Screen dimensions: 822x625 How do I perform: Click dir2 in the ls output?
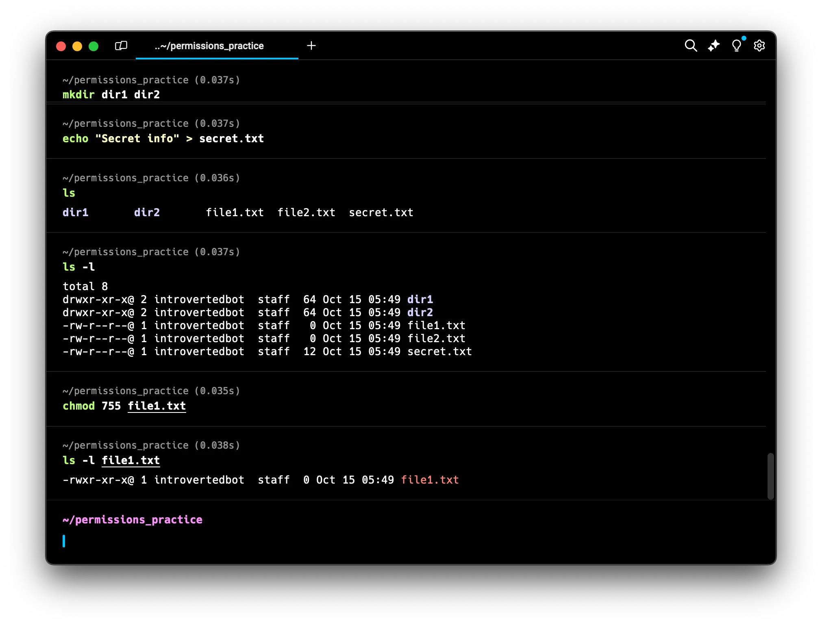point(147,213)
